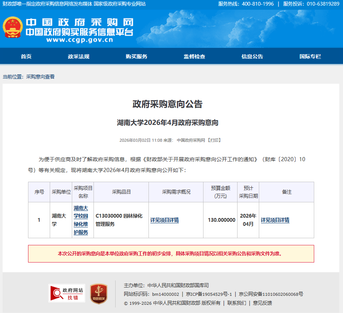This screenshot has height=313, width=343.
Task: Click the subtitle 湖南大学2026年4月政府采购意向
Action: pos(168,123)
